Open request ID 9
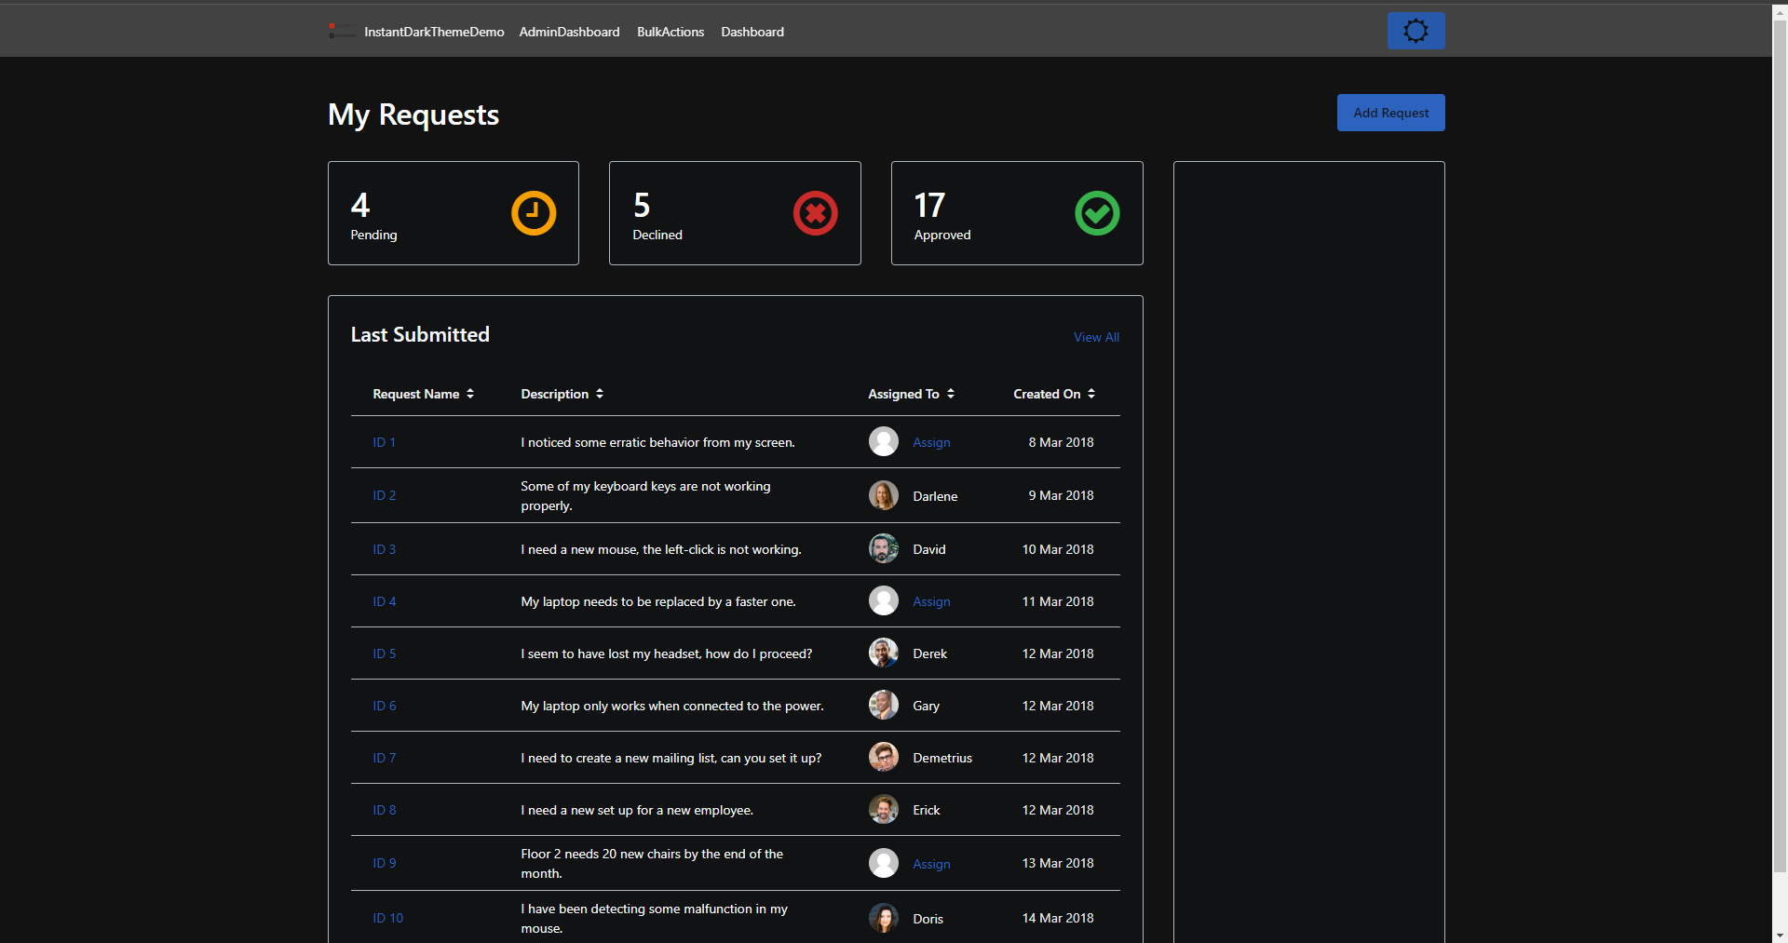The image size is (1788, 943). coord(384,863)
